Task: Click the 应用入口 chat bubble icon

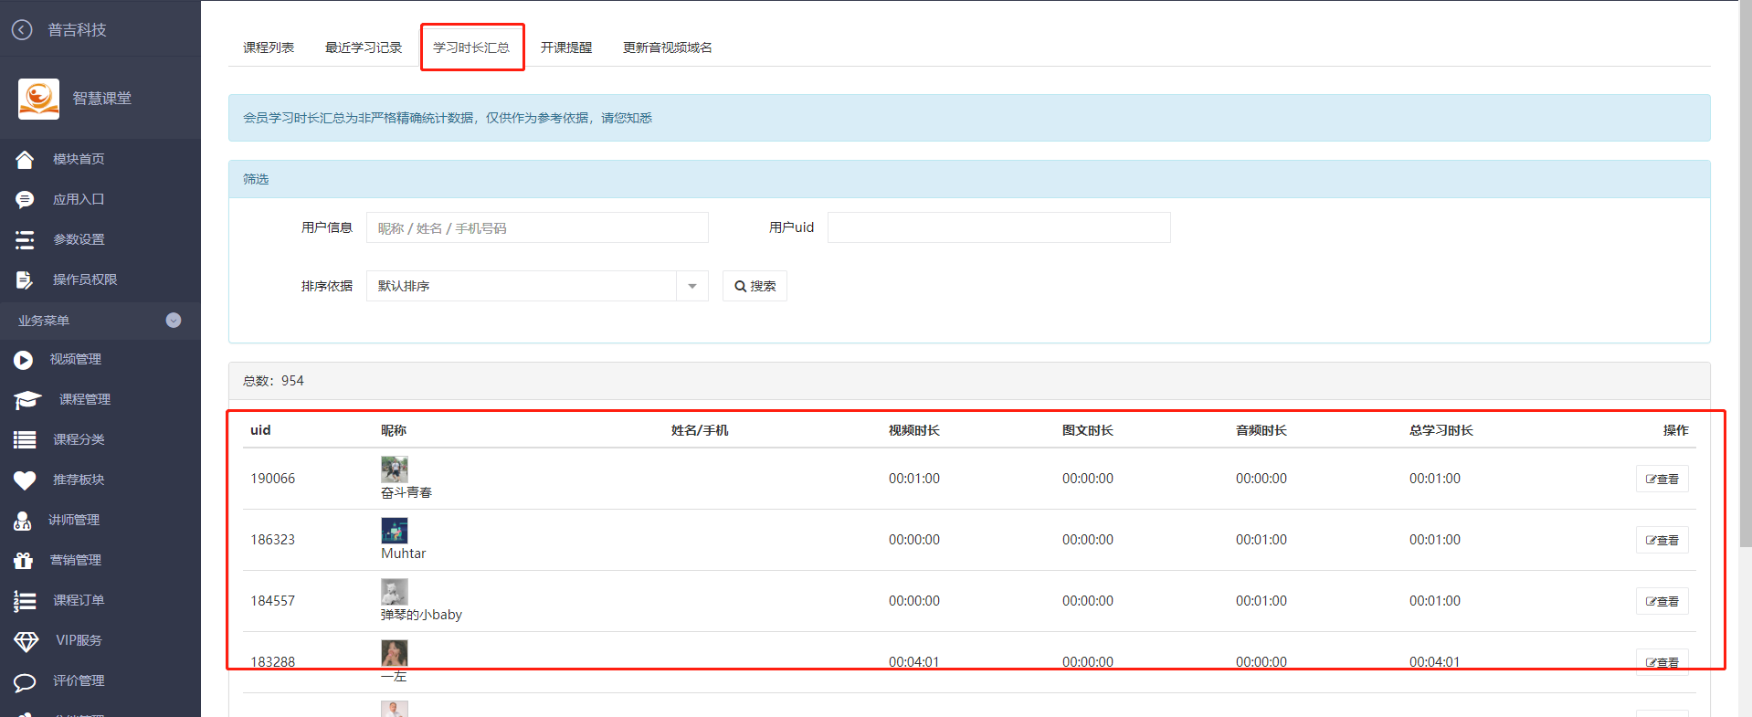Action: tap(25, 200)
